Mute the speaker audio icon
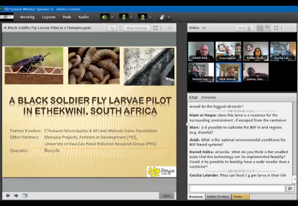This screenshot has height=206, width=298. click(104, 17)
